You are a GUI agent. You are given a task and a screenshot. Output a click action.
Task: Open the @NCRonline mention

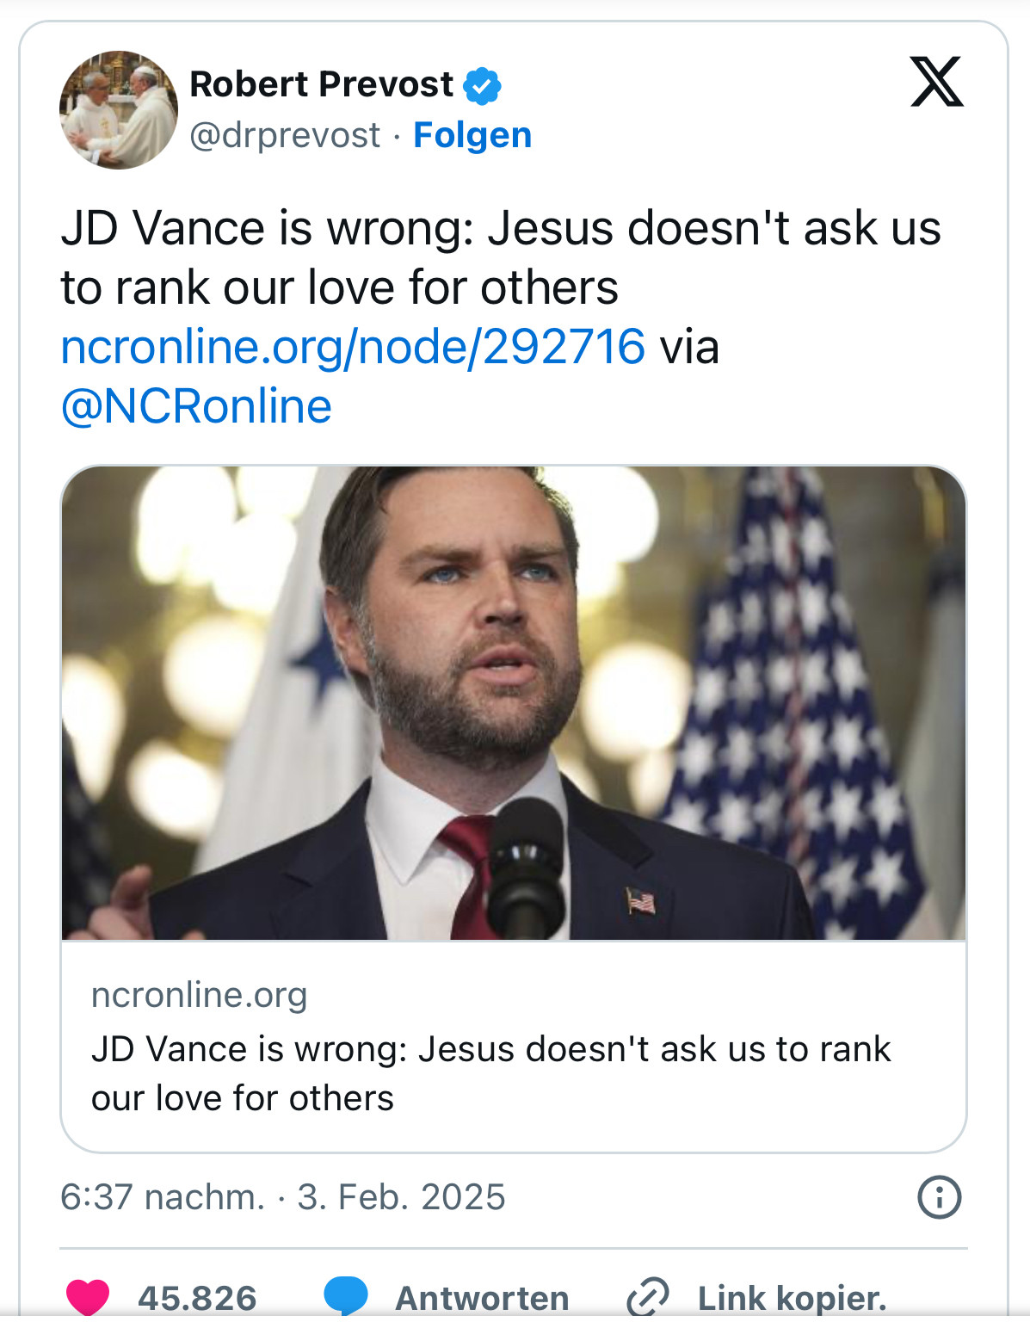196,406
